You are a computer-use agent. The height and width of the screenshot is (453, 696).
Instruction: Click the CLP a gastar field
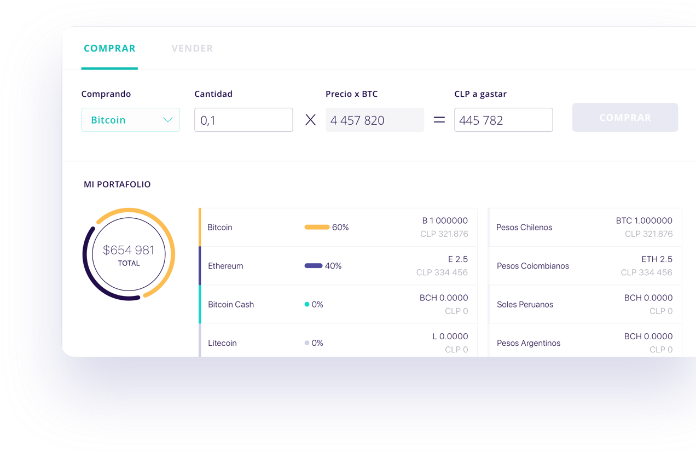[x=503, y=120]
